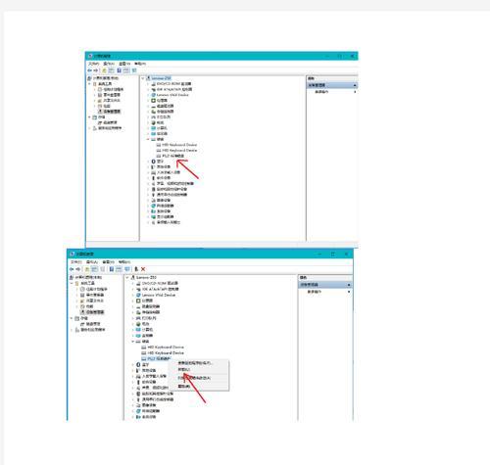The height and width of the screenshot is (465, 490).
Task: Click update driver icon beside red X
Action: (136, 269)
